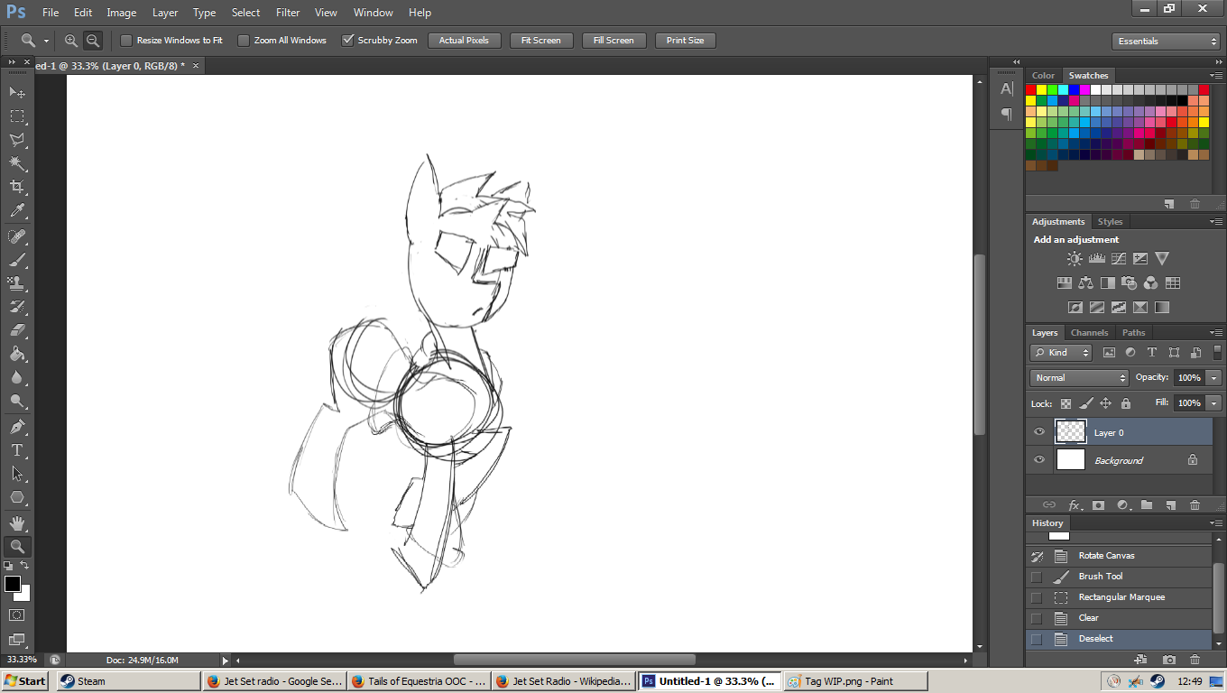Expand the Normal blend mode dropdown
Image resolution: width=1227 pixels, height=693 pixels.
point(1079,378)
